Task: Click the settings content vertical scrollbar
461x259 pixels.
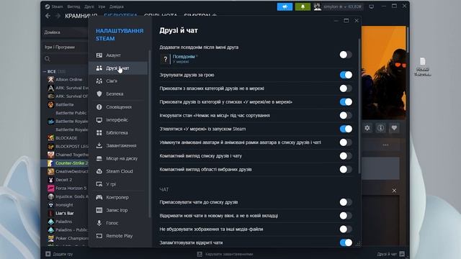Action: (359, 106)
